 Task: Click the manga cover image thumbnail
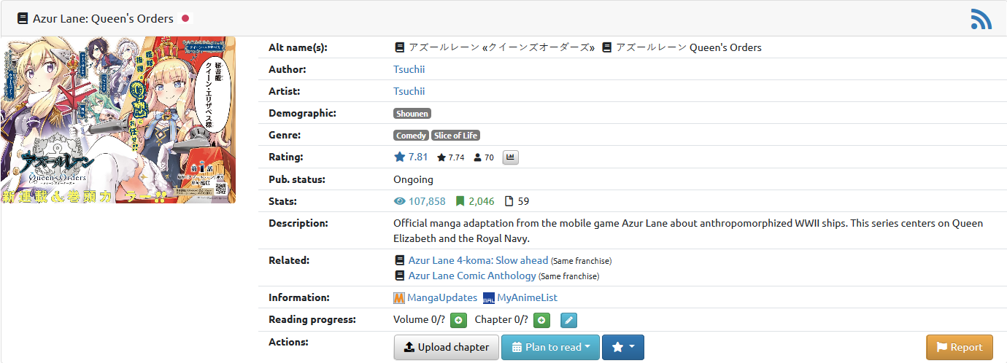[x=119, y=120]
